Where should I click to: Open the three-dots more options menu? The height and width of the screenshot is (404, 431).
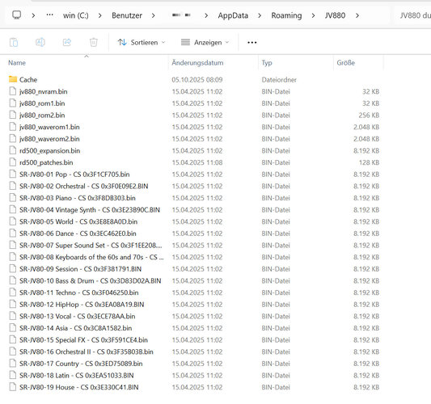pos(252,43)
